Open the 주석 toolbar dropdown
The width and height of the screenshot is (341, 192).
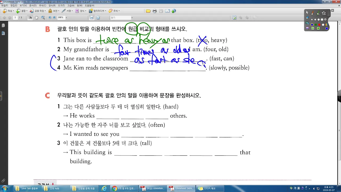(x=114, y=11)
